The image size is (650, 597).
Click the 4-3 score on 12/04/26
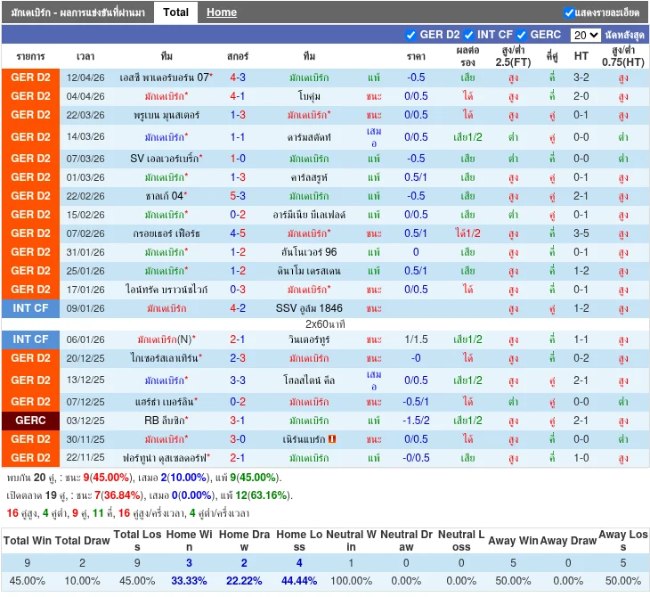pyautogui.click(x=238, y=78)
